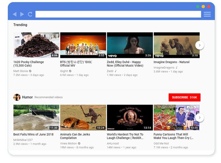
Task: Click music note icon beside ImagineDragons
Action: [176, 67]
